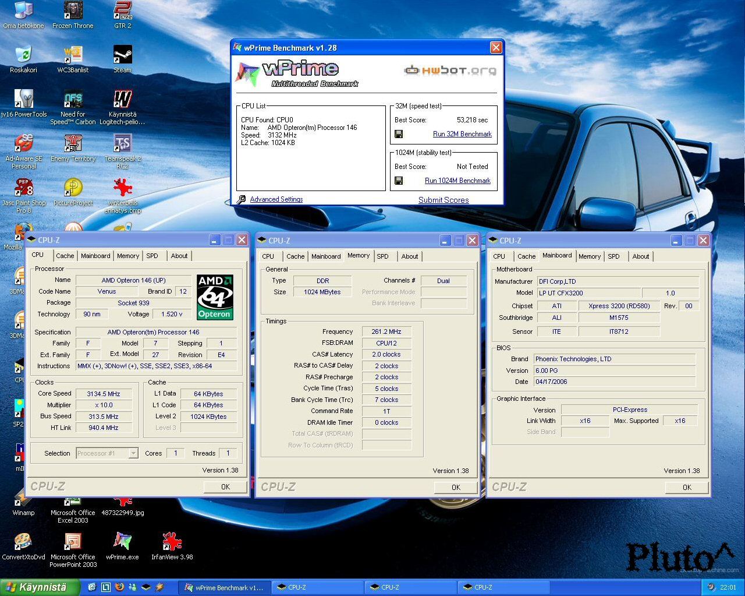Viewport: 745px width, 596px height.
Task: Click memory Size value 1024 MBytes
Action: (322, 292)
